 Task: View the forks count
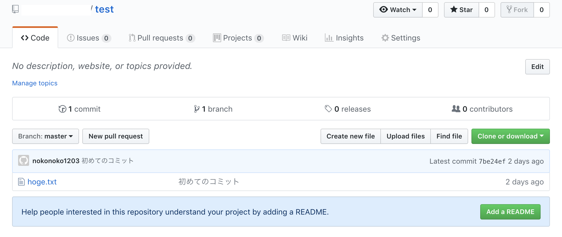click(x=542, y=10)
